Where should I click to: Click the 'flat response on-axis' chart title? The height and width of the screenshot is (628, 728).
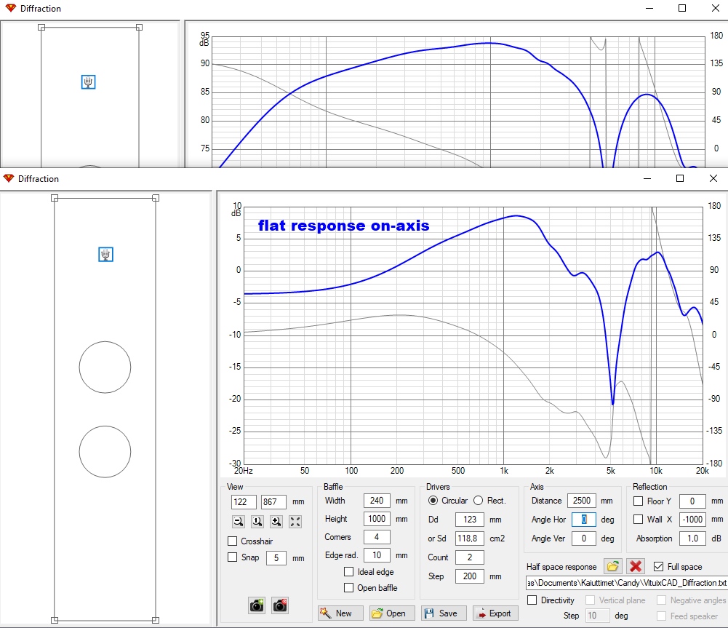point(343,226)
